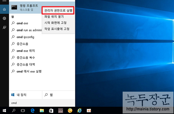The image size is (174, 114).
Task: Click the taskbar search magnifier icon
Action: point(13,110)
